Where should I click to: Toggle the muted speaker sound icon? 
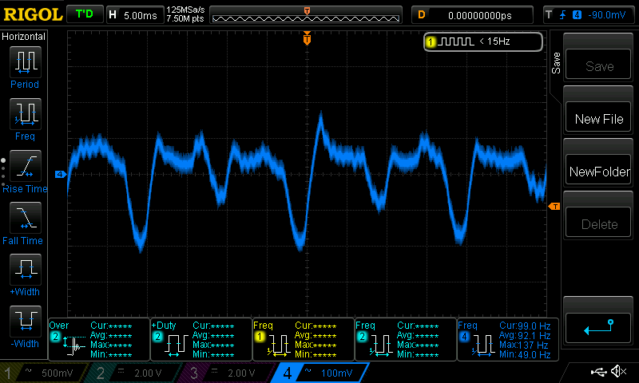618,371
